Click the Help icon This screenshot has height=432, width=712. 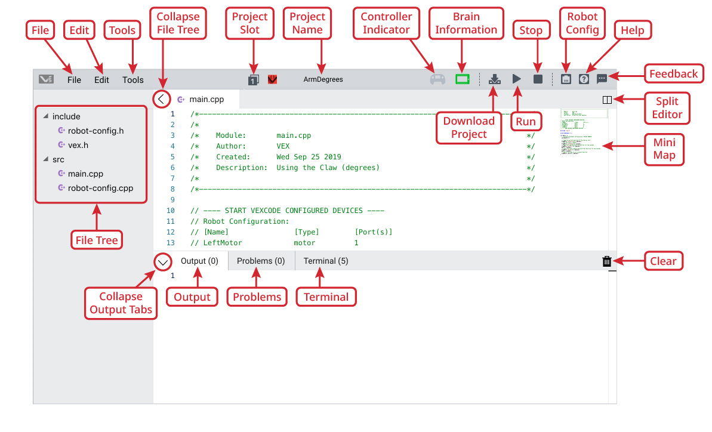click(x=583, y=78)
